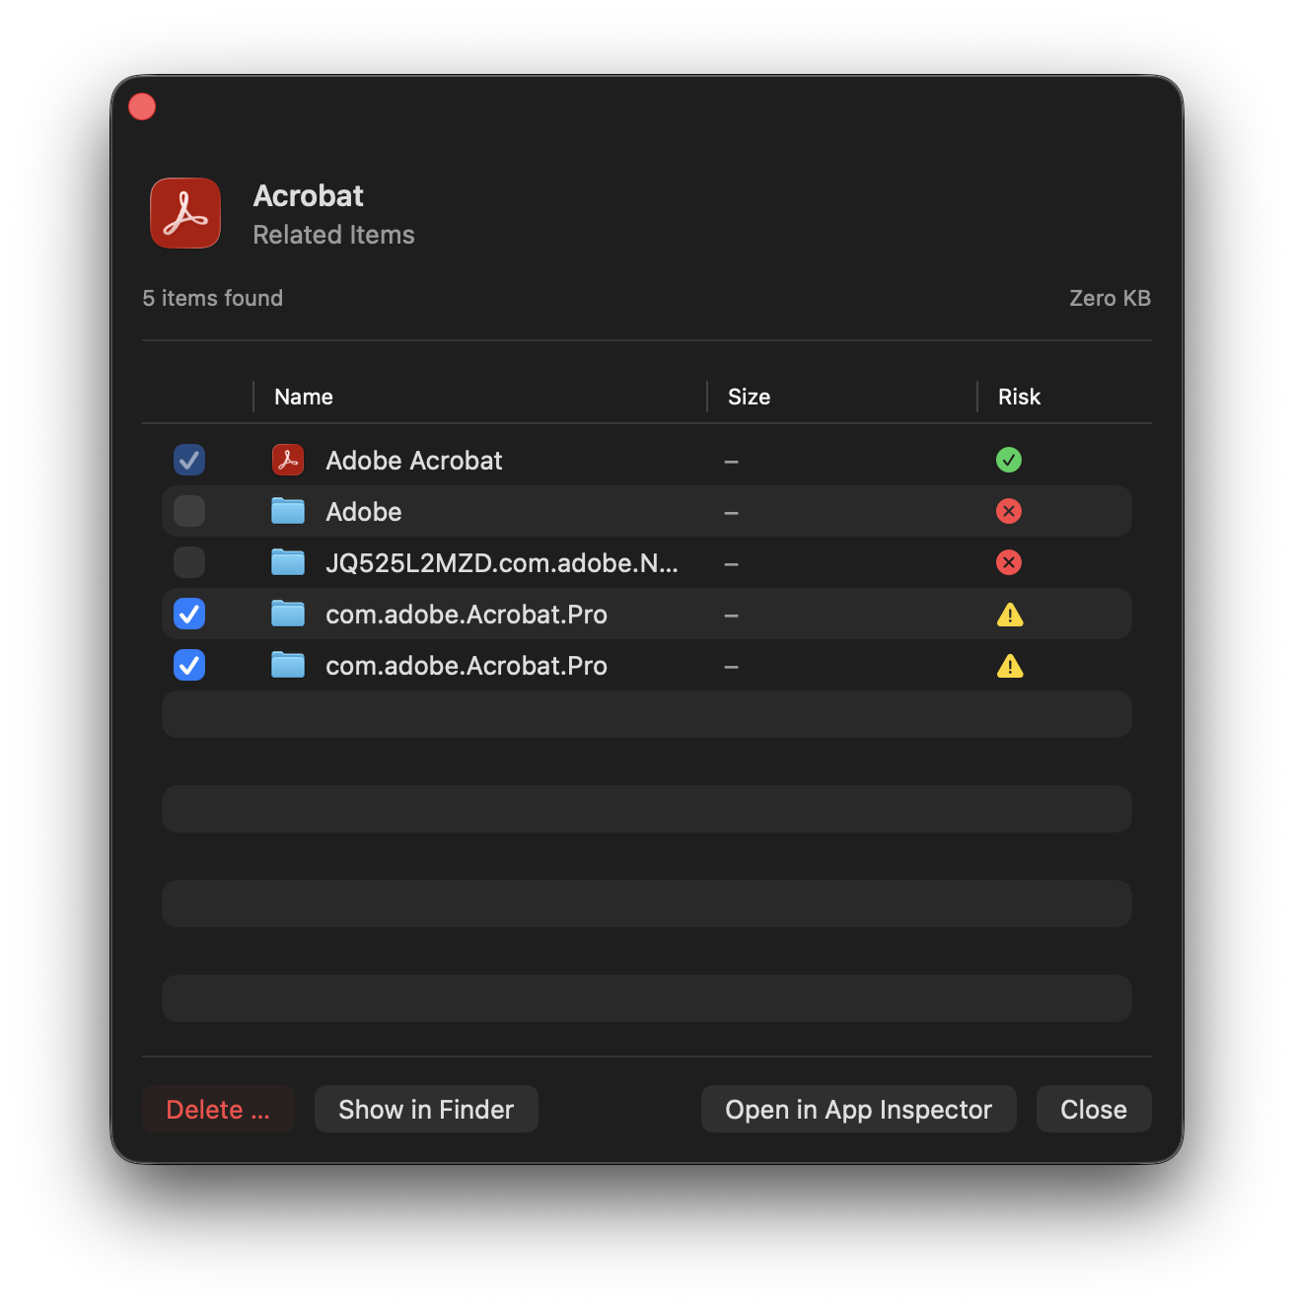Screen dimensions: 1294x1310
Task: Click the green safe risk icon for Adobe Acrobat
Action: 1009,460
